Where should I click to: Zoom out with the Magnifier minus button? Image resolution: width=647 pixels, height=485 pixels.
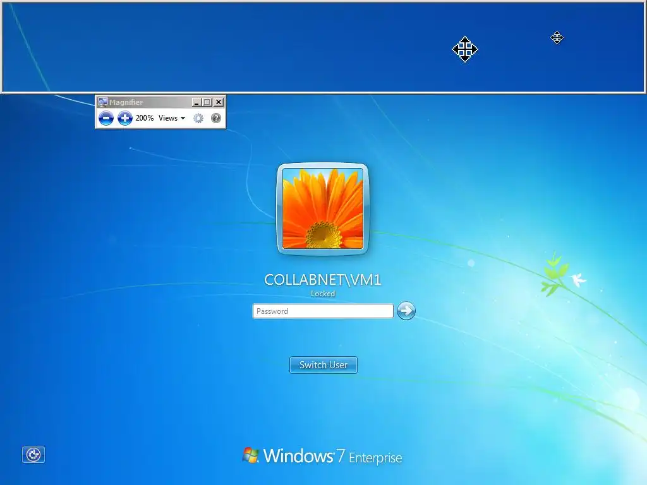point(106,118)
